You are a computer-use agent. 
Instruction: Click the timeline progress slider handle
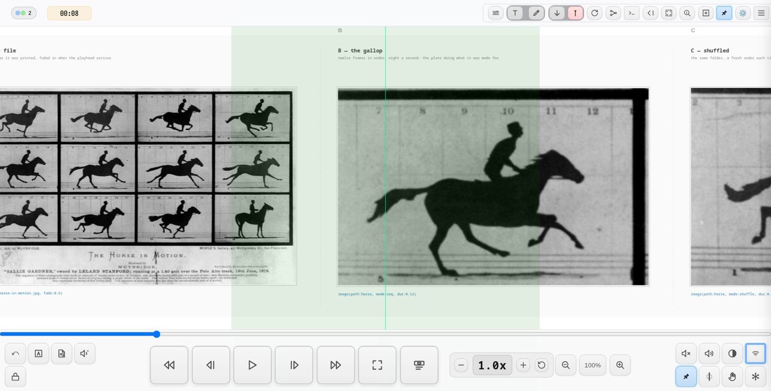pyautogui.click(x=156, y=334)
